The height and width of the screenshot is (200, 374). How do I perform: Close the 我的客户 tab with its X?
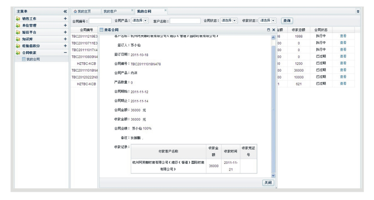coord(132,11)
